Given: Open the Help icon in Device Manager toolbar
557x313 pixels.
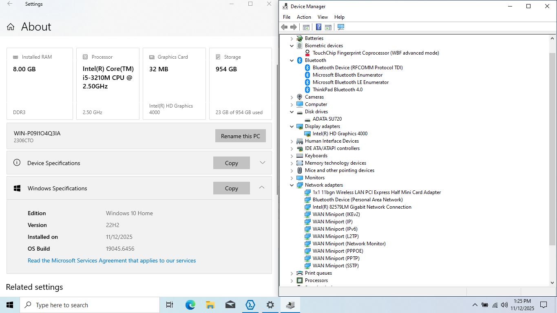Looking at the screenshot, I should 318,27.
